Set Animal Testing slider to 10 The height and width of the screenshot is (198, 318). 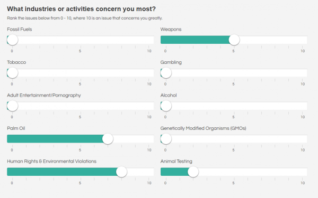tap(302, 172)
